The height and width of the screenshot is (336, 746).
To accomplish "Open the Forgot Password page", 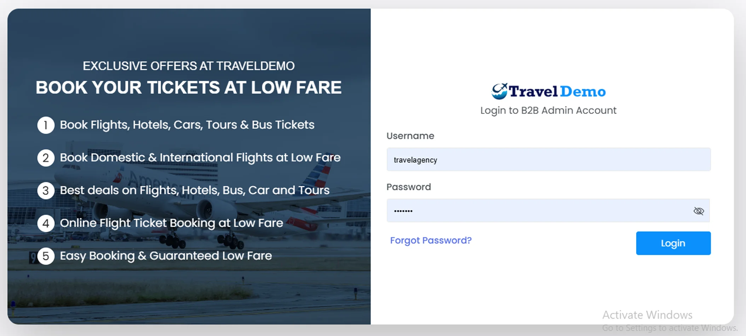I will [430, 241].
